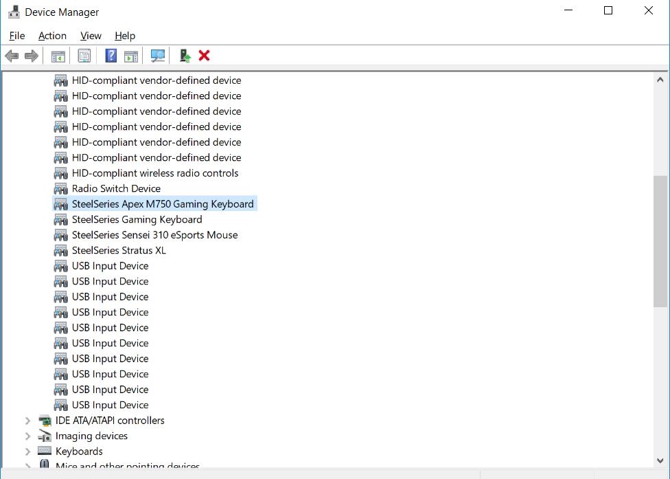This screenshot has height=479, width=670.
Task: Select the SteelSeries Gaming Keyboard entry
Action: pyautogui.click(x=137, y=219)
